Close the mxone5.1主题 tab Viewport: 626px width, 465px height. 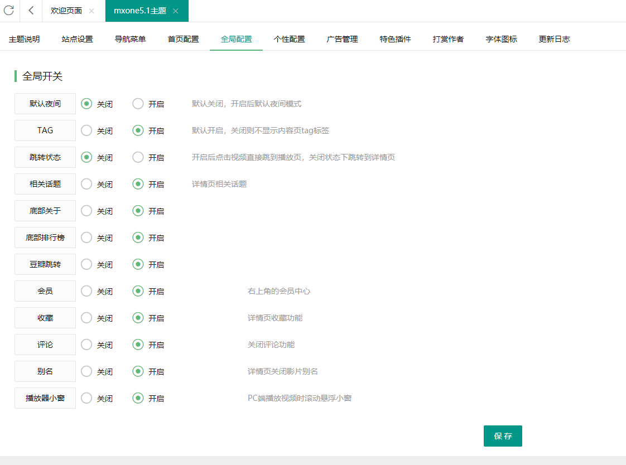click(x=175, y=11)
